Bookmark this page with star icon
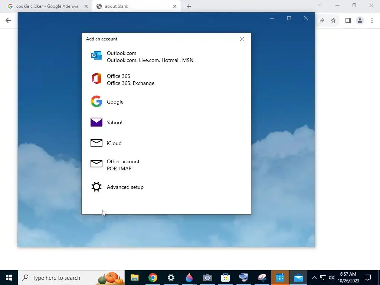 (333, 21)
